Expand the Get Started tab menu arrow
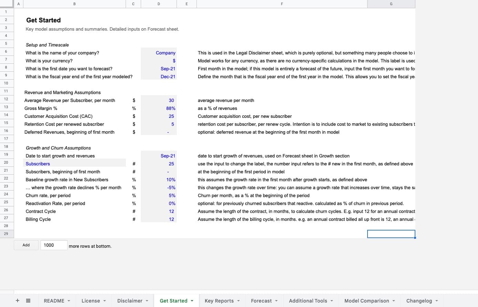 192,301
